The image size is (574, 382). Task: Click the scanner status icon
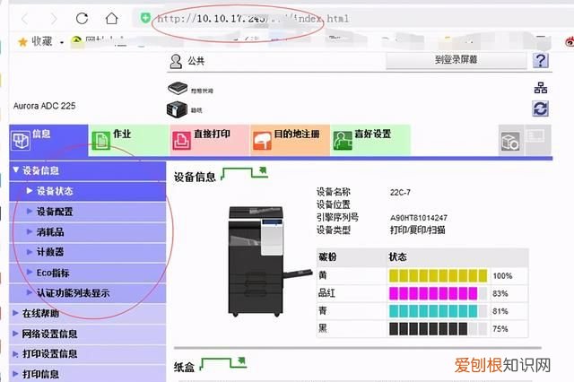[178, 88]
